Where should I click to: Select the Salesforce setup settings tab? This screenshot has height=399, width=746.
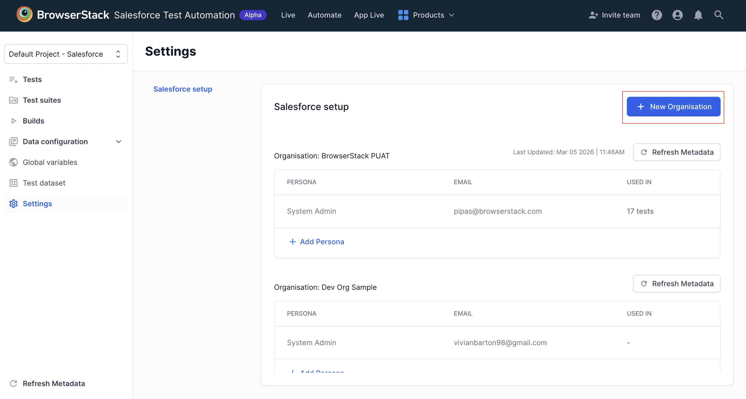[182, 89]
